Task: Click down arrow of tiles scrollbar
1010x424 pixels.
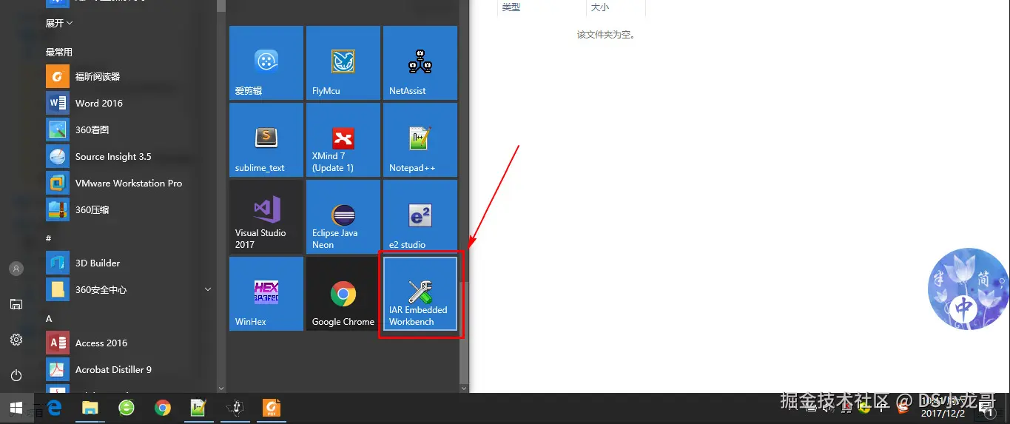Action: click(x=464, y=388)
